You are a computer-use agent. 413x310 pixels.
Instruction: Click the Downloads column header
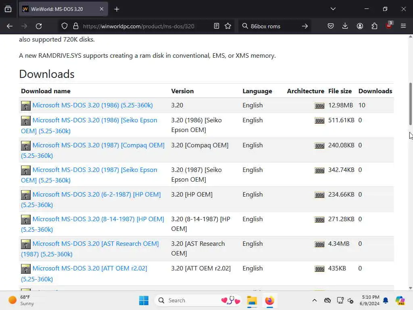click(x=375, y=91)
